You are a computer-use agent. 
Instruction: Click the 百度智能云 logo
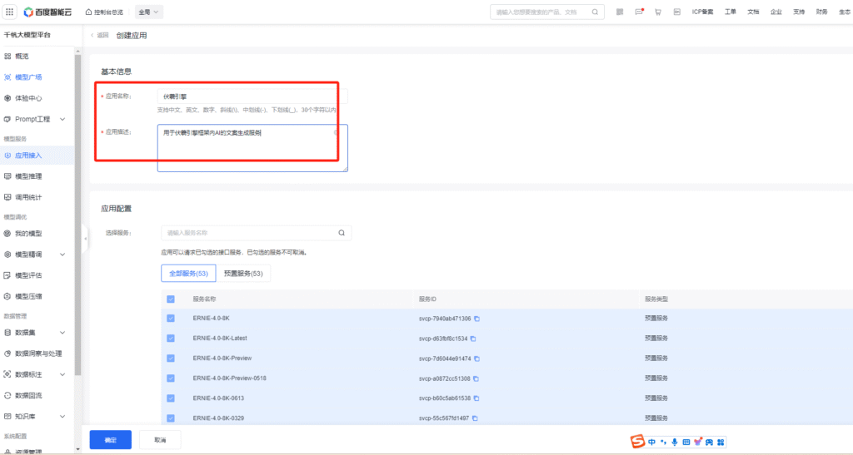tap(42, 12)
